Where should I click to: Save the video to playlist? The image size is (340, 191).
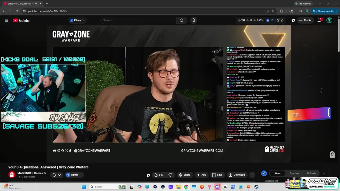pos(217,175)
